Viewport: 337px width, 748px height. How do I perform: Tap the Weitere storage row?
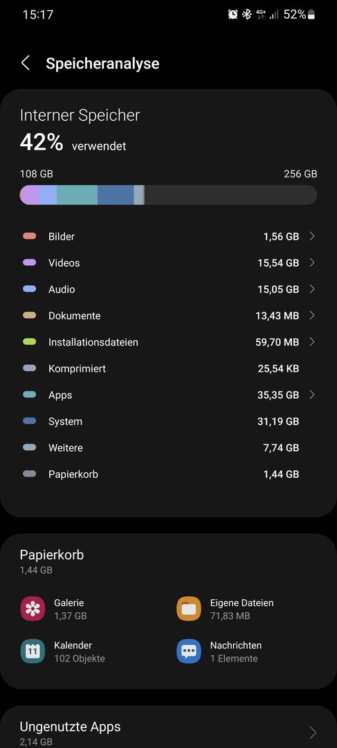[168, 448]
